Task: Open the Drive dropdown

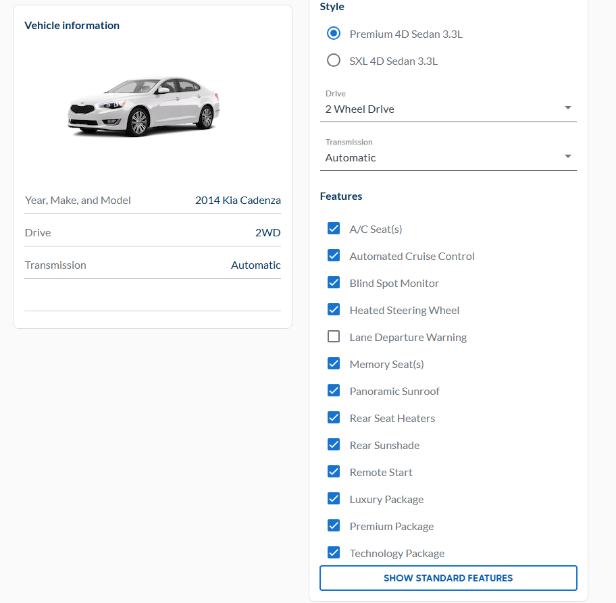Action: pos(448,109)
